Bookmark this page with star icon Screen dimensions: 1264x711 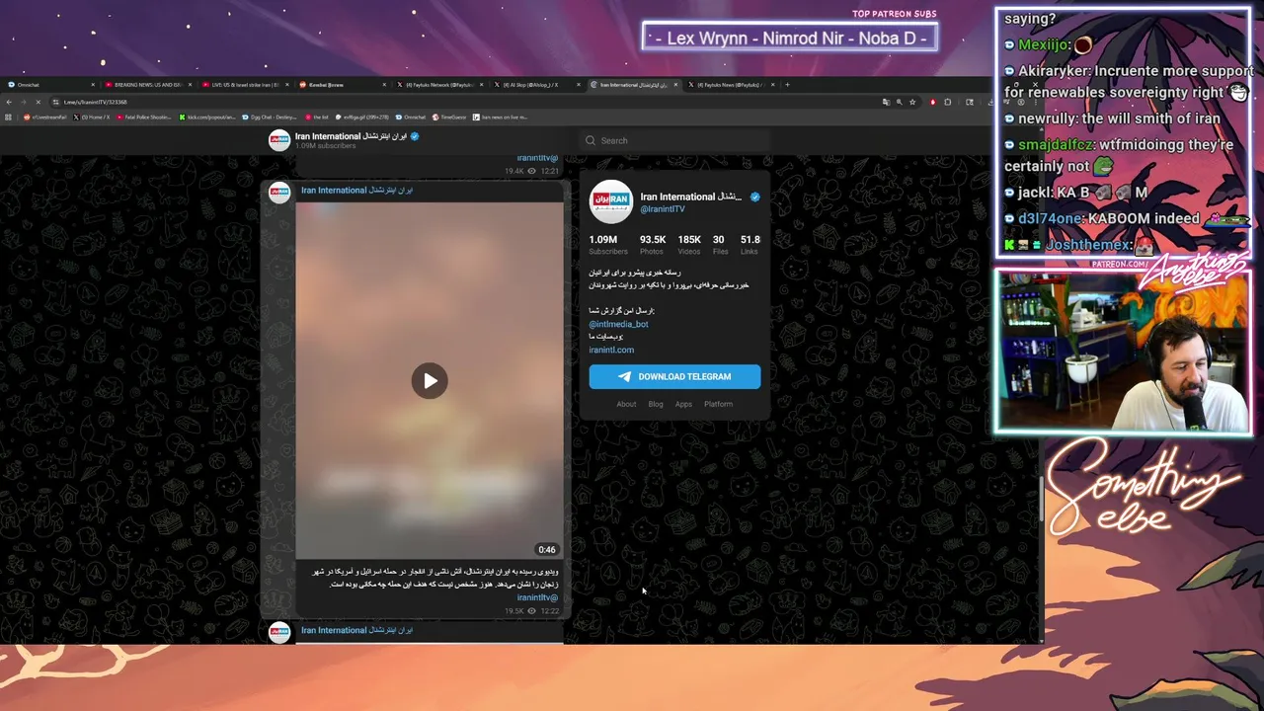(x=912, y=102)
